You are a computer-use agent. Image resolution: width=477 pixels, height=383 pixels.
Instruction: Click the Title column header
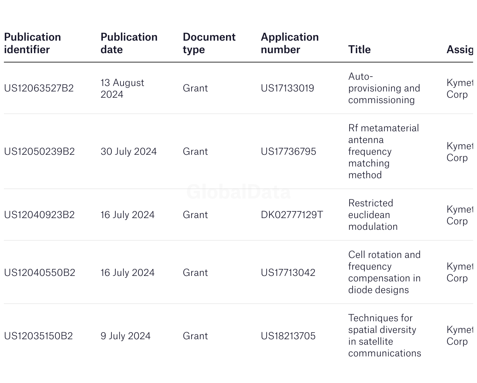click(x=359, y=49)
